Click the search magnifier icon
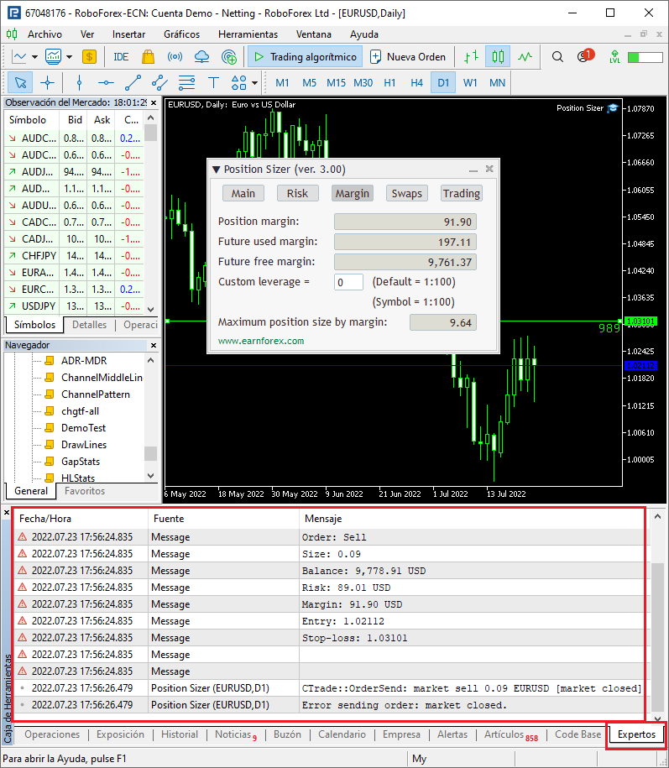669x768 pixels. tap(557, 57)
